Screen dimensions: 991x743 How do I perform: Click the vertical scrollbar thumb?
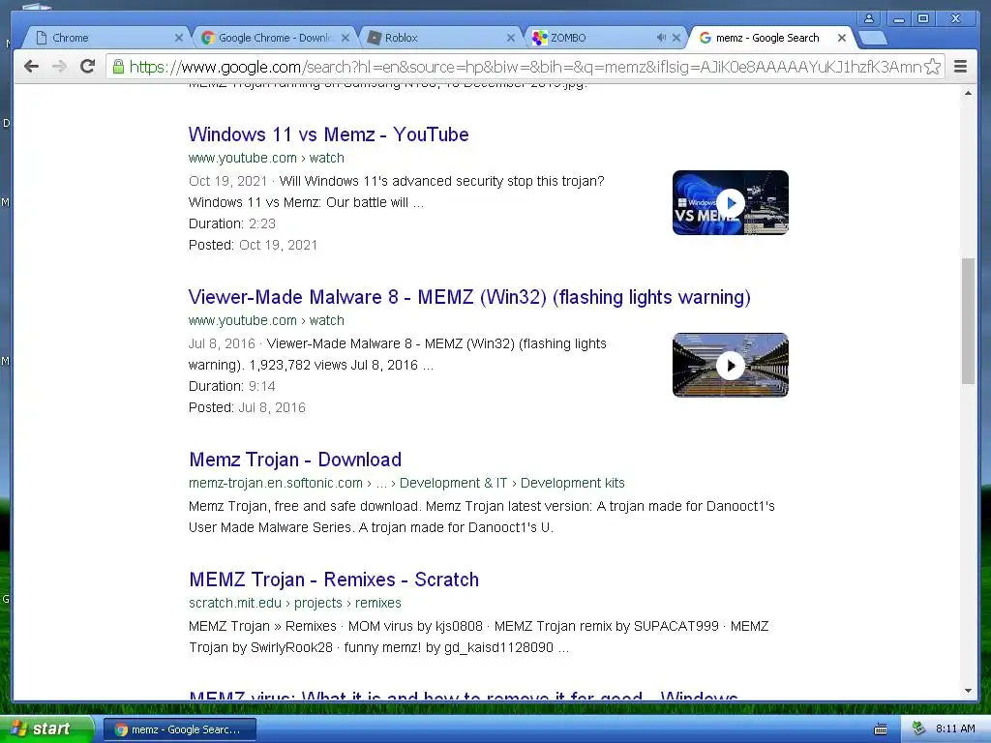pyautogui.click(x=968, y=320)
